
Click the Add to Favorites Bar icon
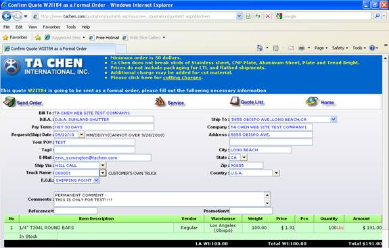[38, 37]
